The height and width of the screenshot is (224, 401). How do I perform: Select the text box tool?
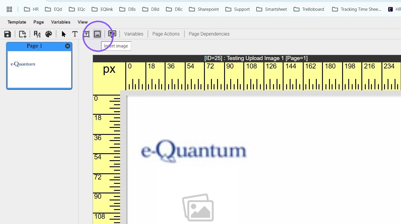86,34
